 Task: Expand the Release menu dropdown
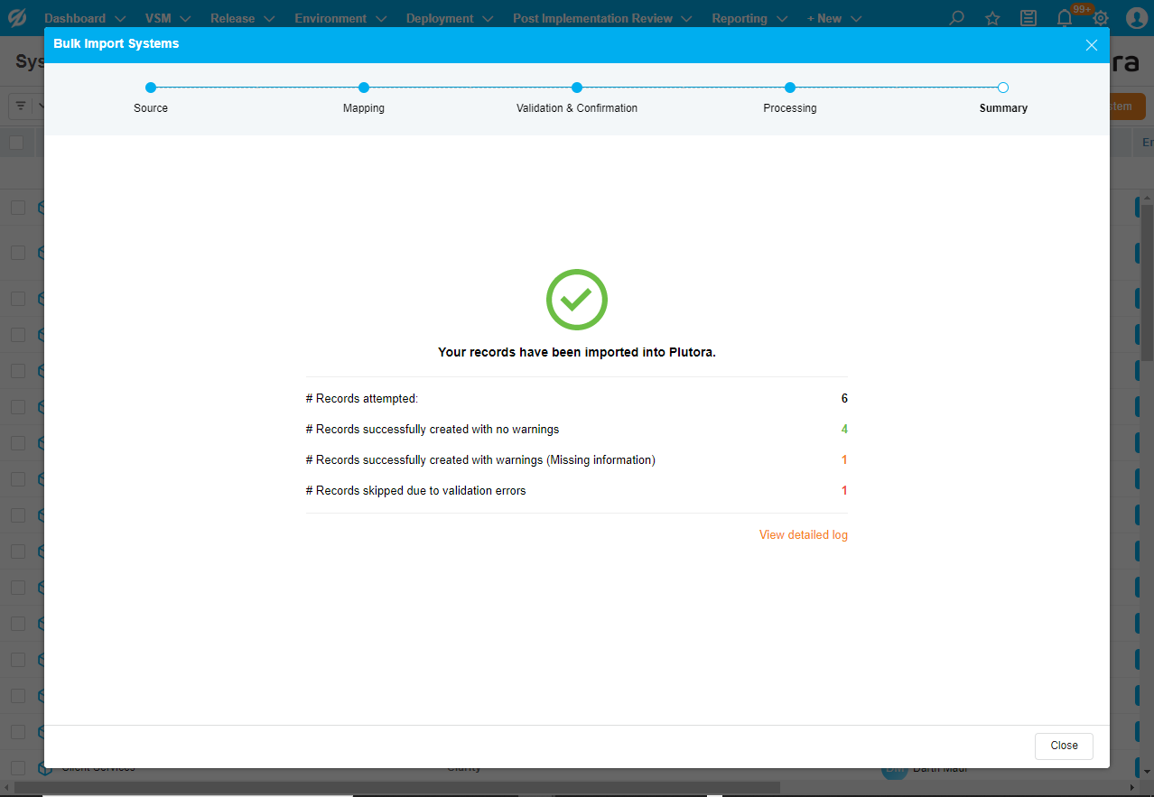point(242,18)
